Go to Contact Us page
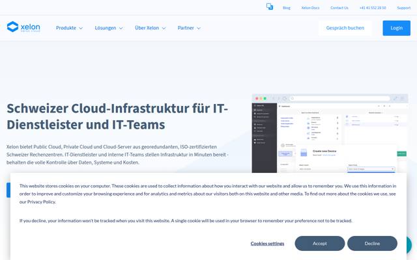 (x=339, y=8)
